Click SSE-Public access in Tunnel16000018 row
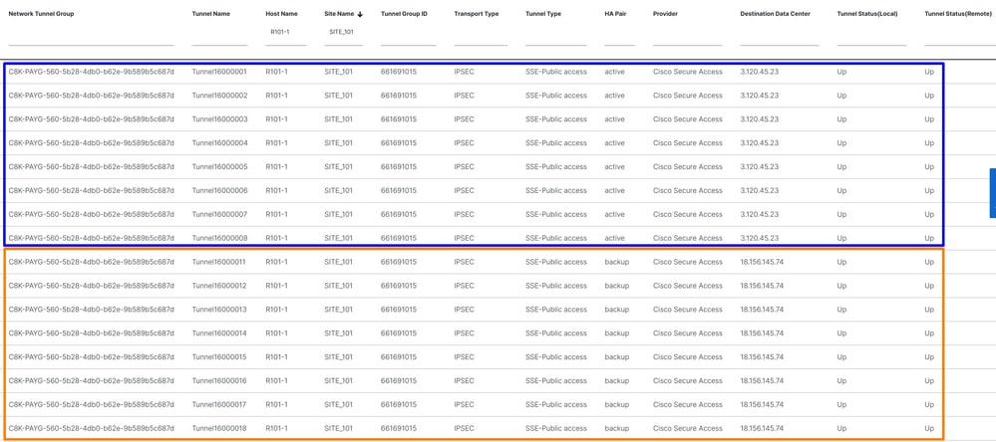This screenshot has height=442, width=996. [x=555, y=429]
